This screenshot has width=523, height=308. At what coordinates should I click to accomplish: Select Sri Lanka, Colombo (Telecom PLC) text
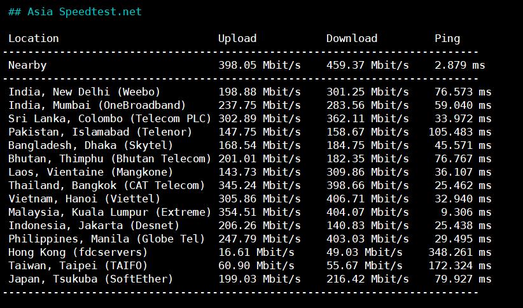[109, 118]
